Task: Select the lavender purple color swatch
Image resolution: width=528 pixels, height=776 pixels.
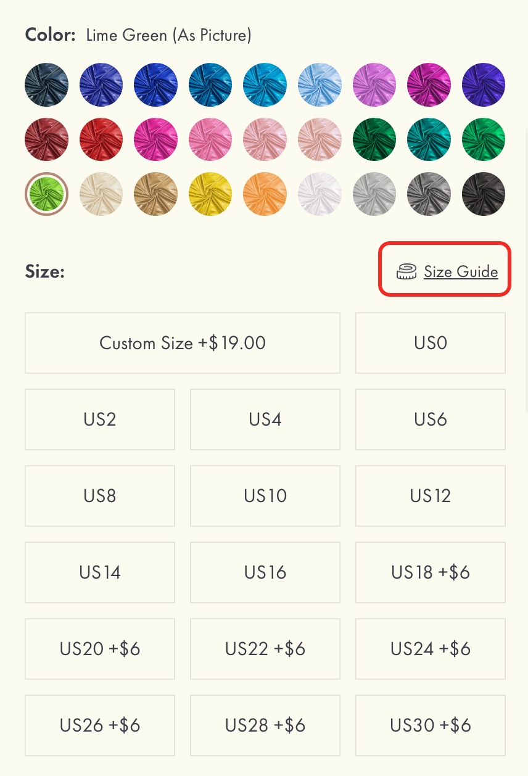Action: [374, 85]
